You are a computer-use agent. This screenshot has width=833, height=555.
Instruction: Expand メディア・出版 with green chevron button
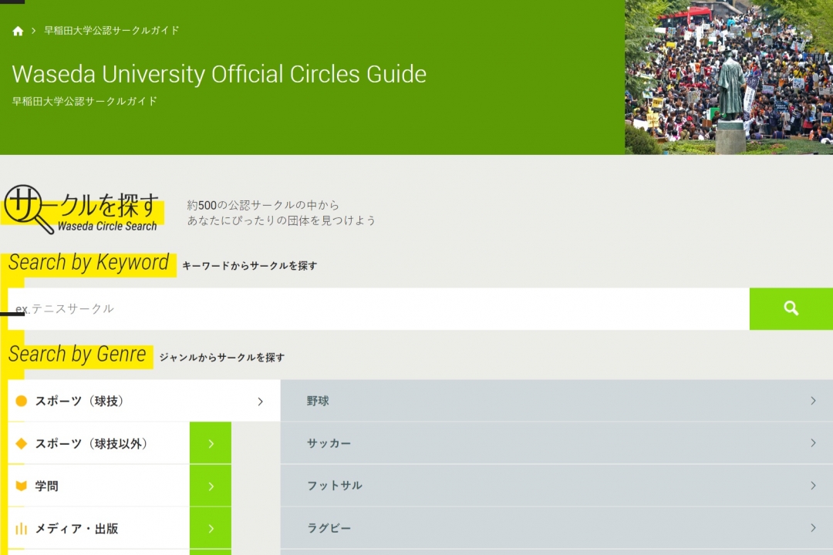click(211, 529)
